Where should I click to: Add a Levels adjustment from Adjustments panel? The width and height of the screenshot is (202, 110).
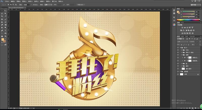[185, 28]
